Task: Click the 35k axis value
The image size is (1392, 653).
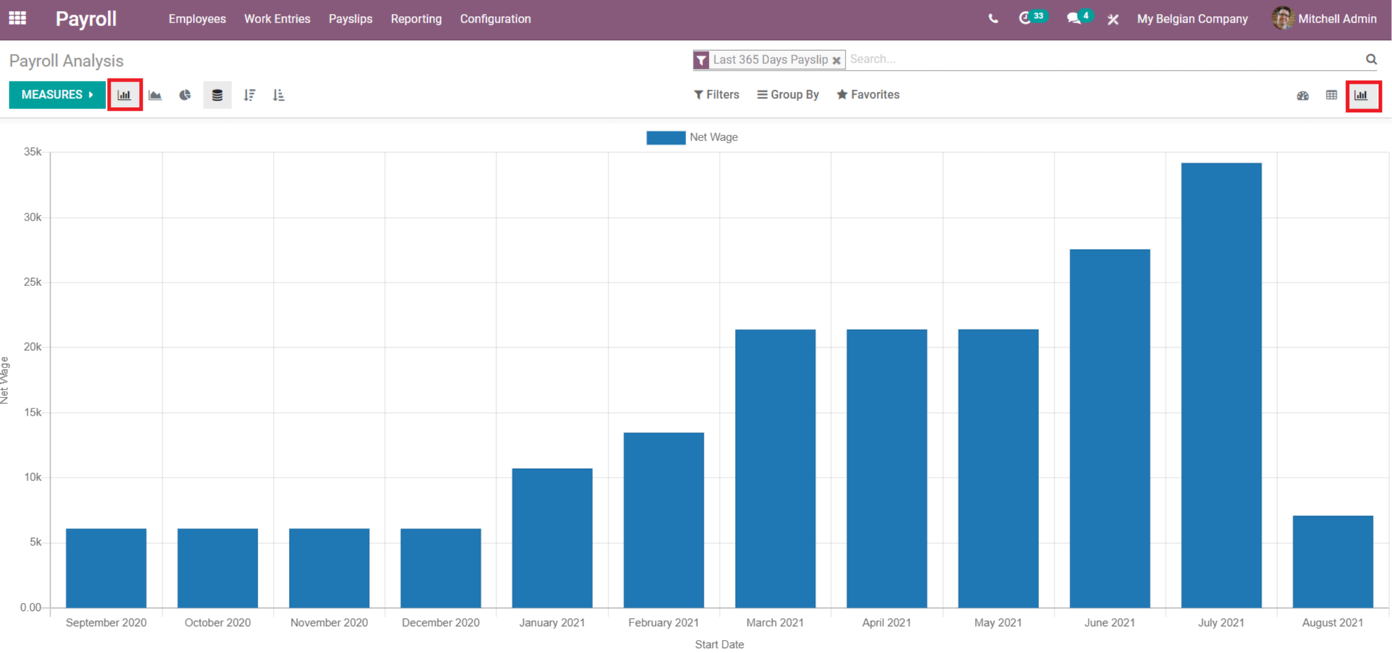Action: 33,152
